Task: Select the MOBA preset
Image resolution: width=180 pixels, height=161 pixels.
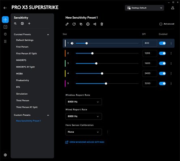Action: tap(19, 74)
